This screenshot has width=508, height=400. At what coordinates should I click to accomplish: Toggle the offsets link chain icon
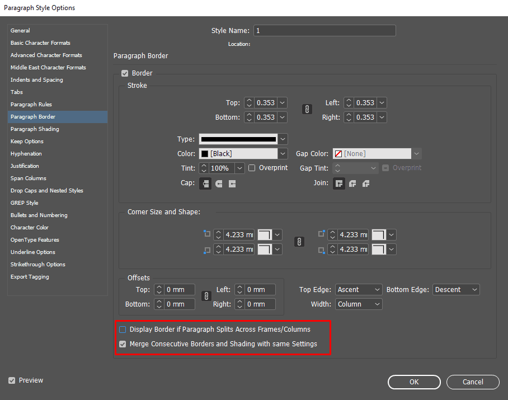(x=206, y=296)
